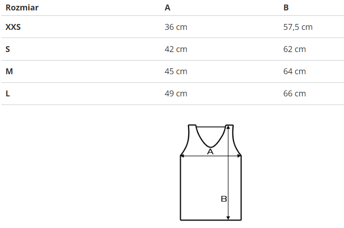344x228 pixels.
Task: Click the vertical length arrow in diagram
Action: pos(229,181)
